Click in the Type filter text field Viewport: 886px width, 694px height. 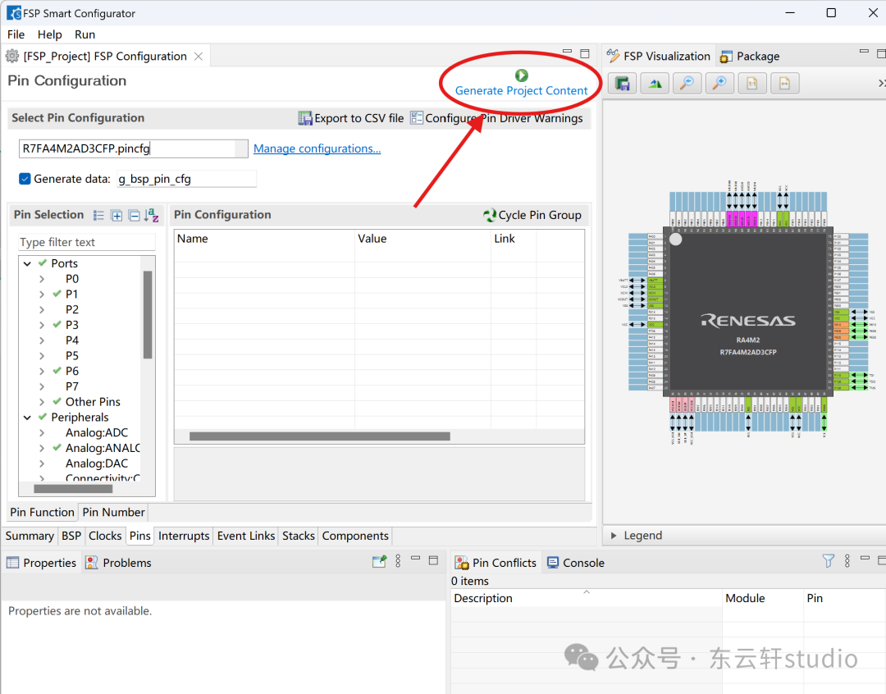click(87, 243)
